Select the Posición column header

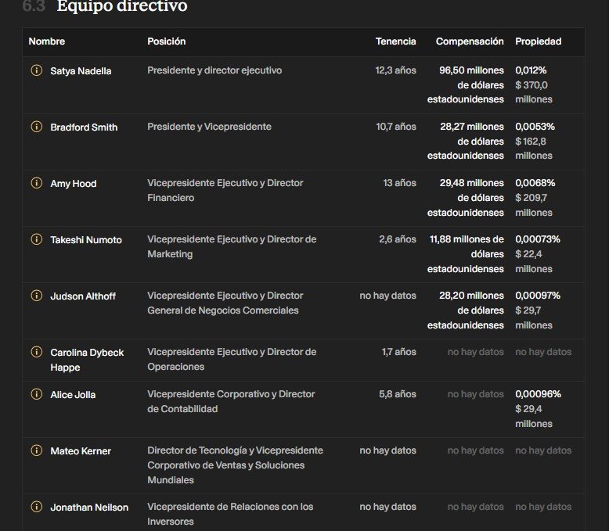[x=166, y=41]
